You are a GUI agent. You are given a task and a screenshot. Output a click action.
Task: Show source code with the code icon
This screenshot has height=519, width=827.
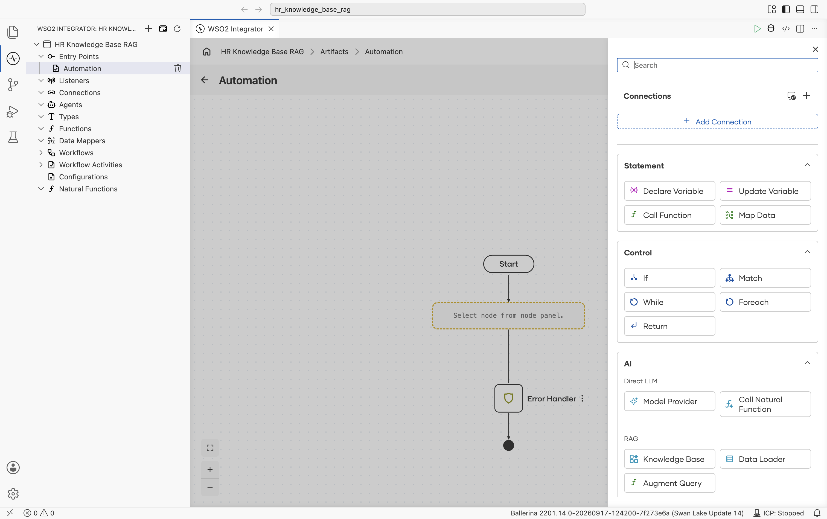785,29
